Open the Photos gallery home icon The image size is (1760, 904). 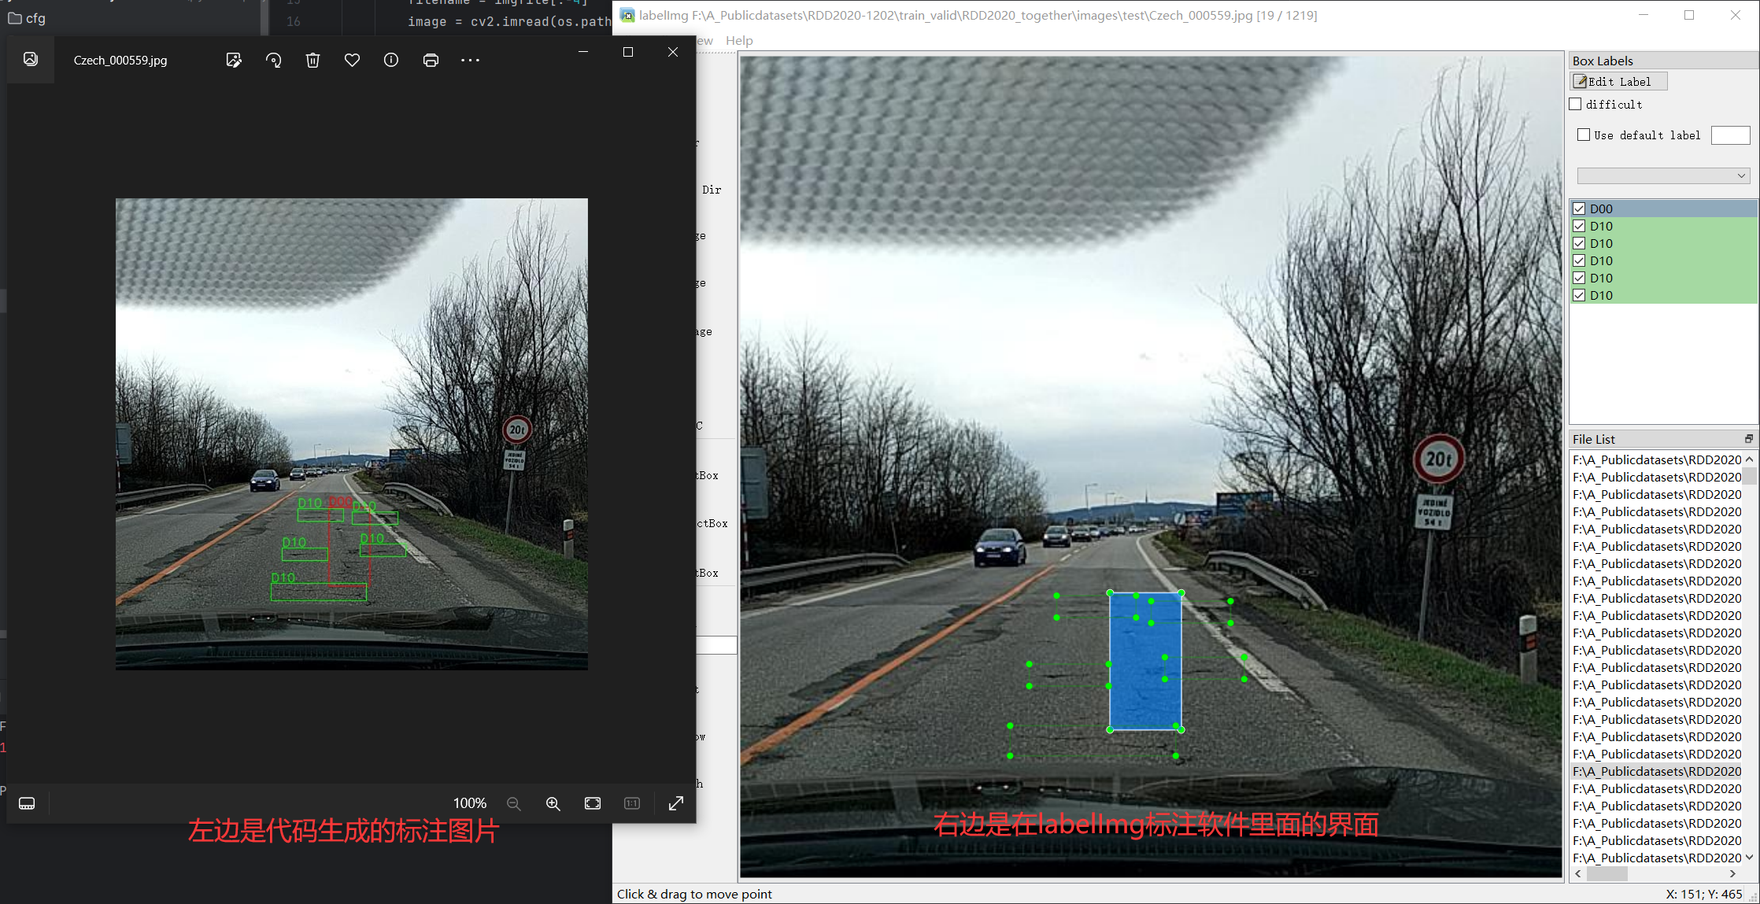[31, 60]
